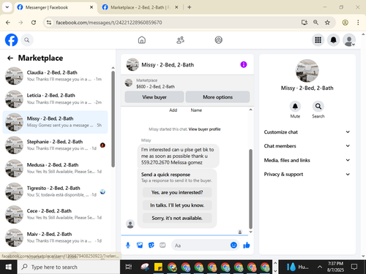The width and height of the screenshot is (366, 274).
Task: Open Chrome three-dot menu
Action: point(358,23)
